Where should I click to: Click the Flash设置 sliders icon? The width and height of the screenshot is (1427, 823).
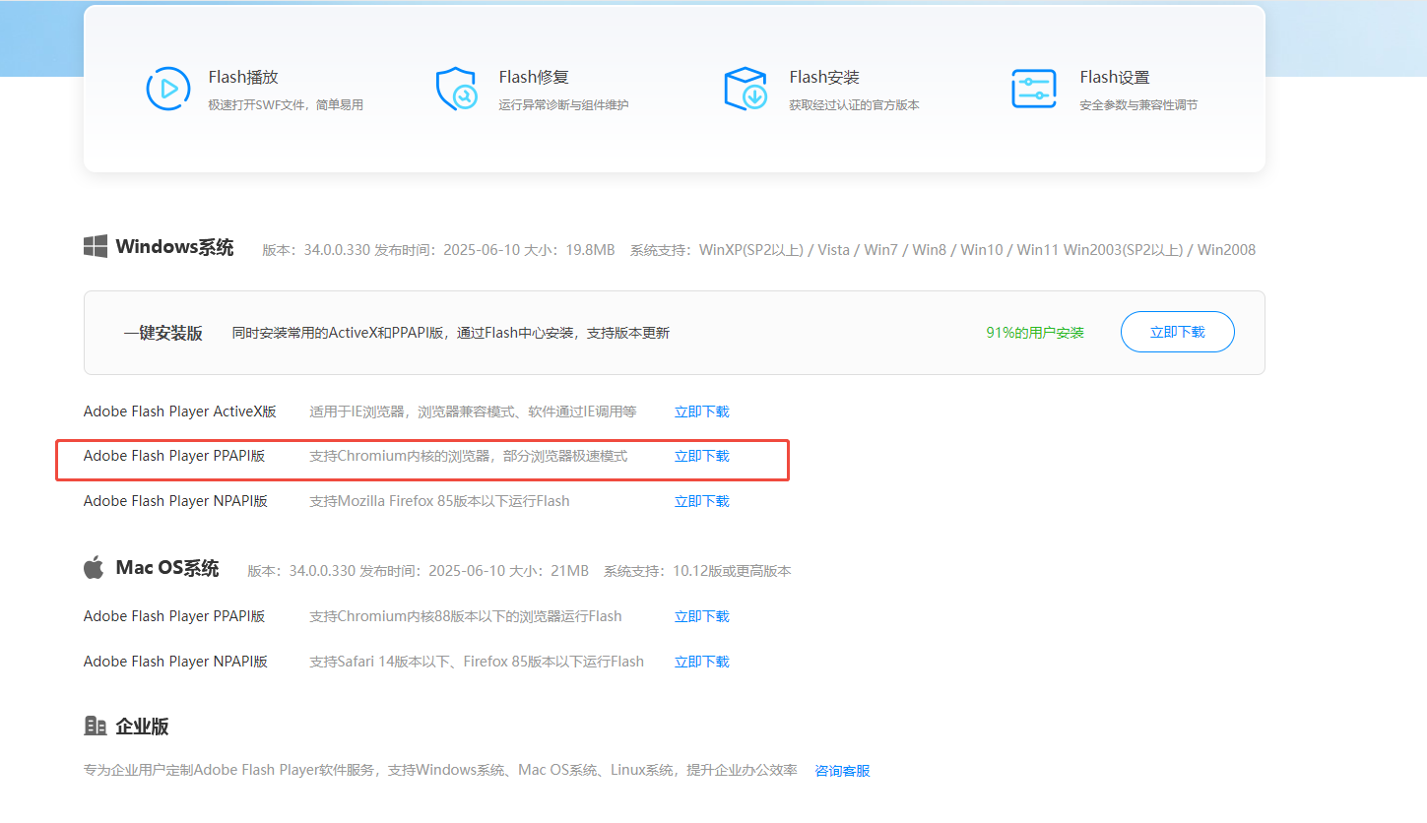coord(1034,89)
